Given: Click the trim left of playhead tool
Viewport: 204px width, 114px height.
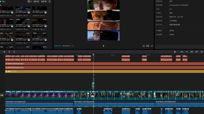Looking at the screenshot, I should coord(9,52).
